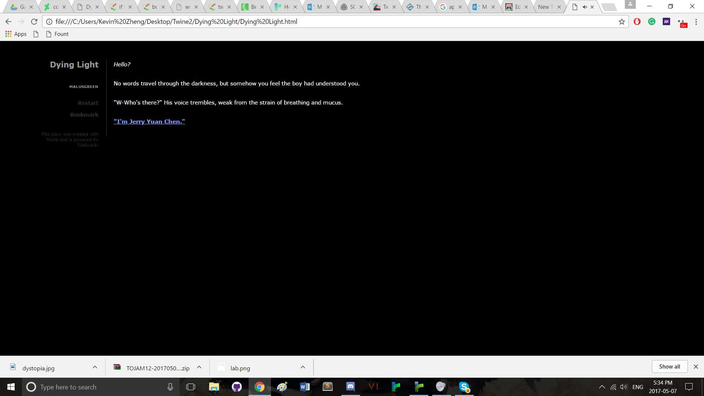Screen dimensions: 704x396
Task: Click the MALUSGREEN author label
Action: pyautogui.click(x=84, y=87)
